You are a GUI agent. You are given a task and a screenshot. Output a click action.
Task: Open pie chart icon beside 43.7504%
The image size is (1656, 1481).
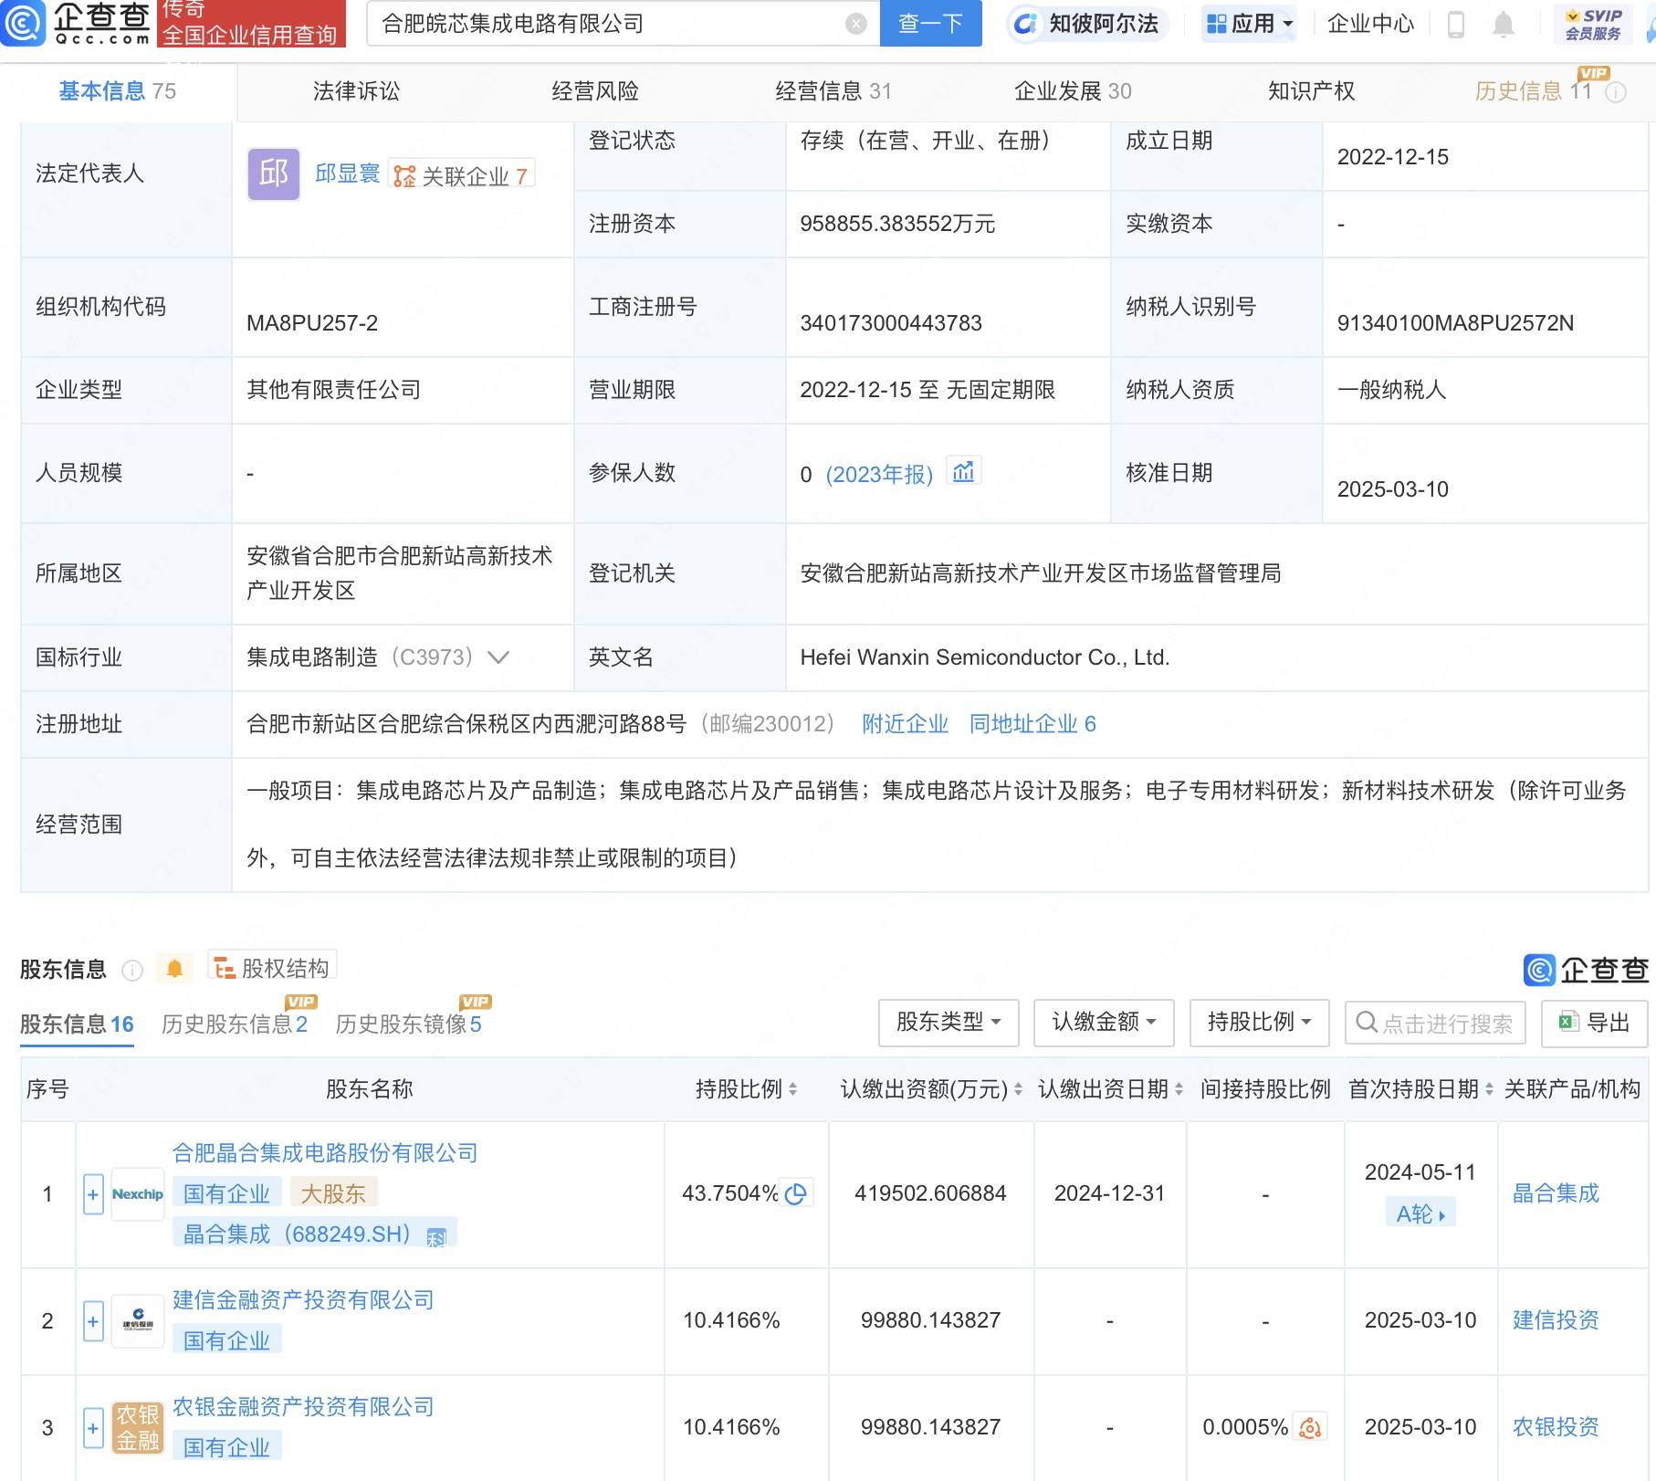(795, 1193)
